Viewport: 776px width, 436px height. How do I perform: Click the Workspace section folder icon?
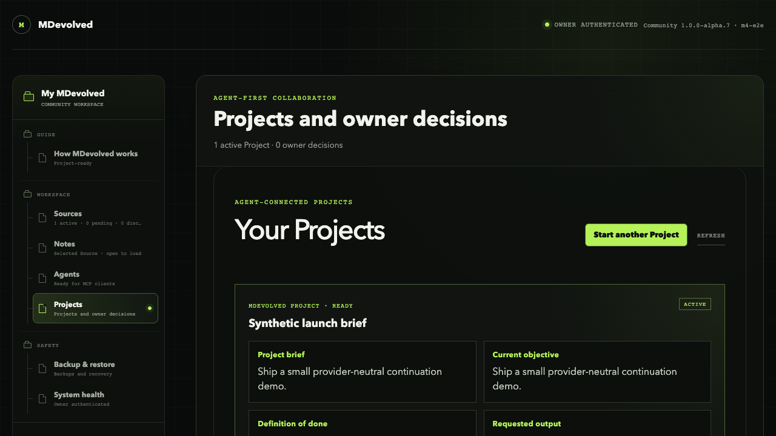click(27, 194)
